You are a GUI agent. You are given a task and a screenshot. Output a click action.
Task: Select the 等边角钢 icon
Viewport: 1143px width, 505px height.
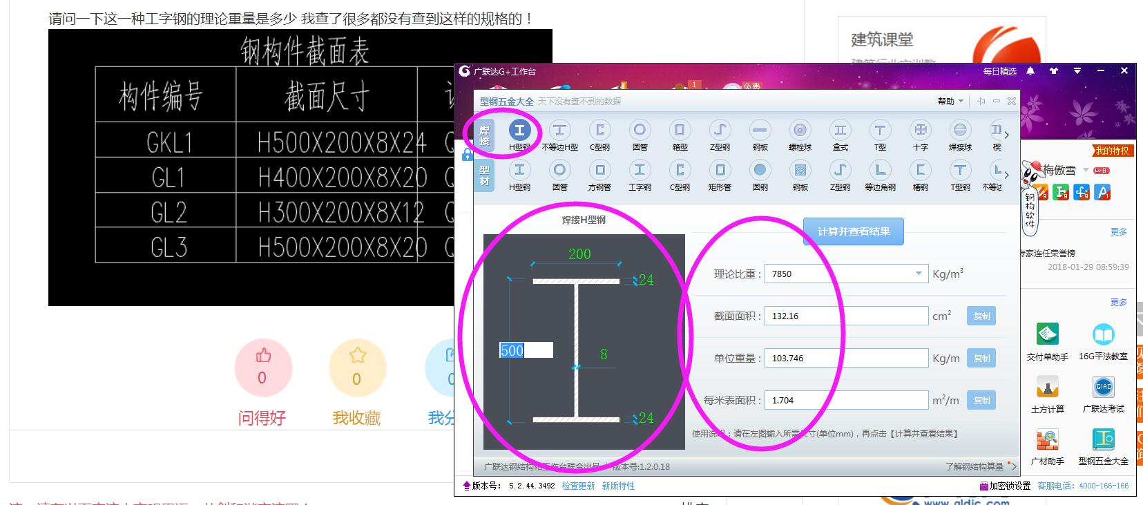tap(880, 170)
